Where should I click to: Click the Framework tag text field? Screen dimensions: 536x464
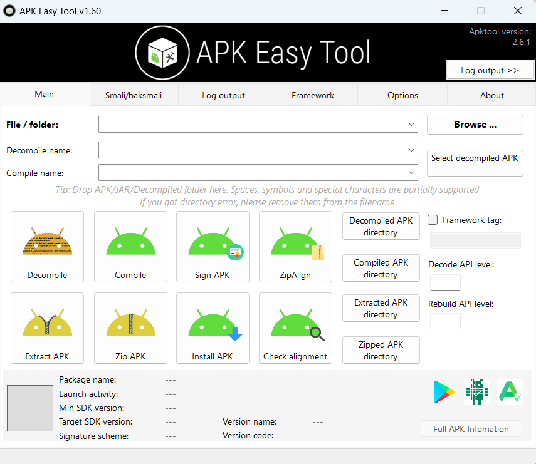pos(475,240)
